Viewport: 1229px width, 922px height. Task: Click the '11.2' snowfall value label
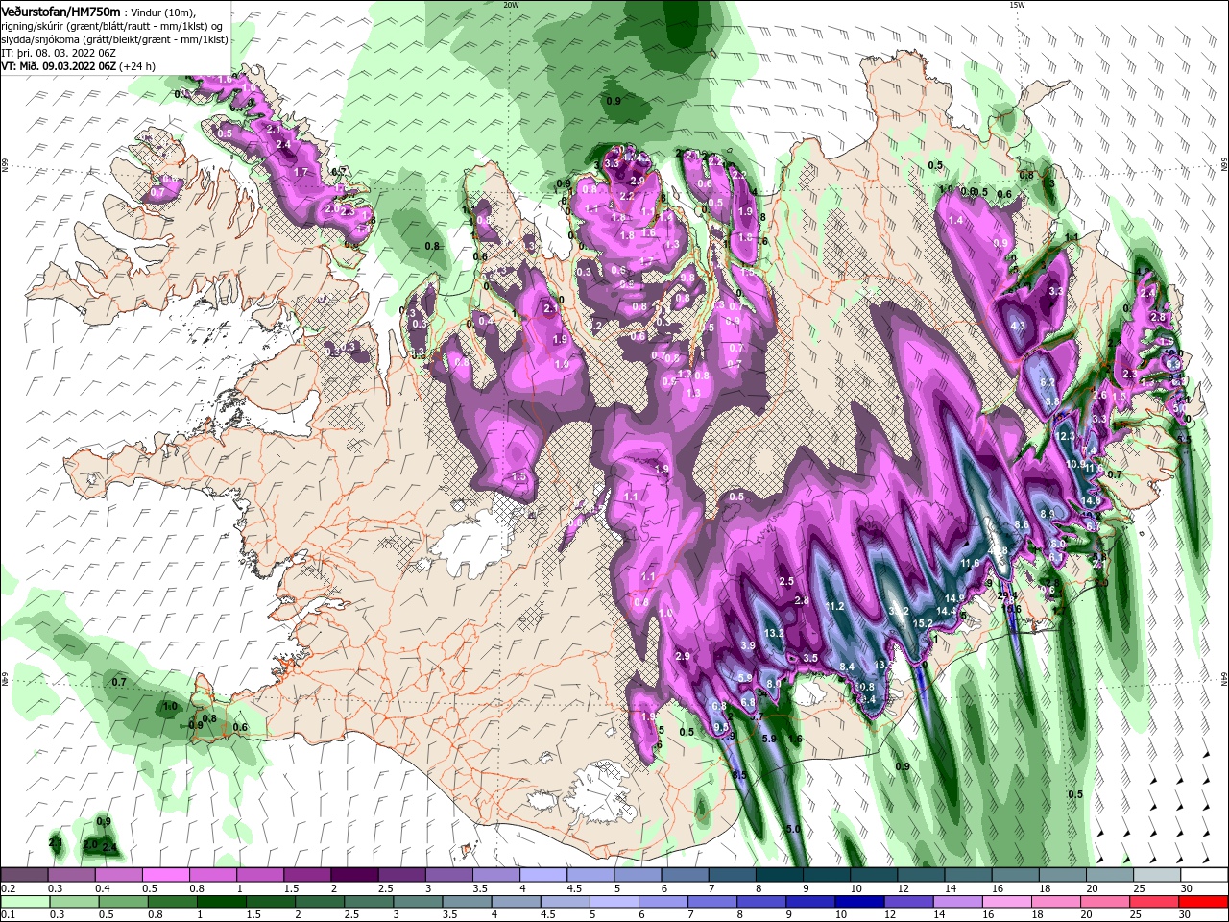pyautogui.click(x=833, y=606)
